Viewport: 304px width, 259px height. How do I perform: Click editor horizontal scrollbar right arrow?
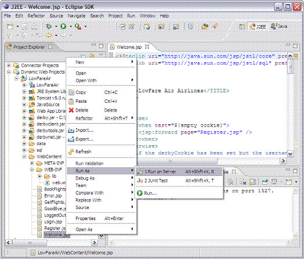(x=283, y=161)
